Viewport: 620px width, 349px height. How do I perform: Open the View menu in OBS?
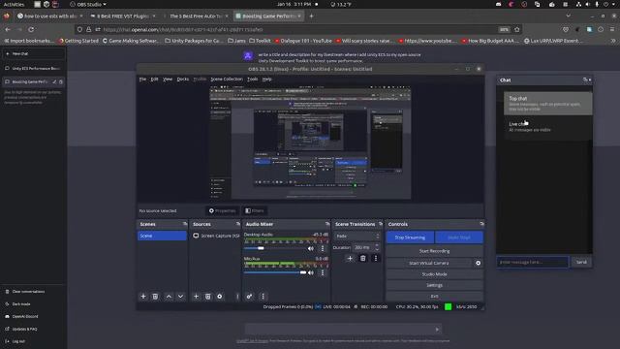pos(168,79)
